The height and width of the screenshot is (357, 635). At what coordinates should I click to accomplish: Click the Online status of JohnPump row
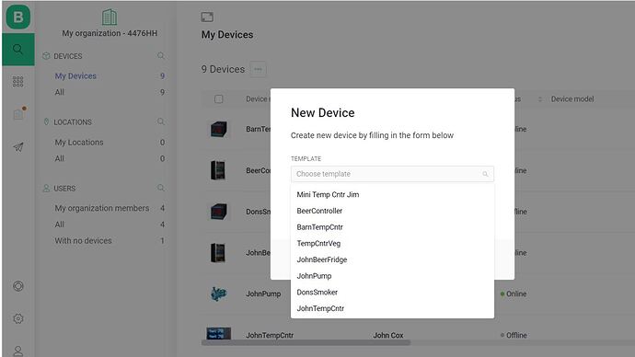coord(514,294)
